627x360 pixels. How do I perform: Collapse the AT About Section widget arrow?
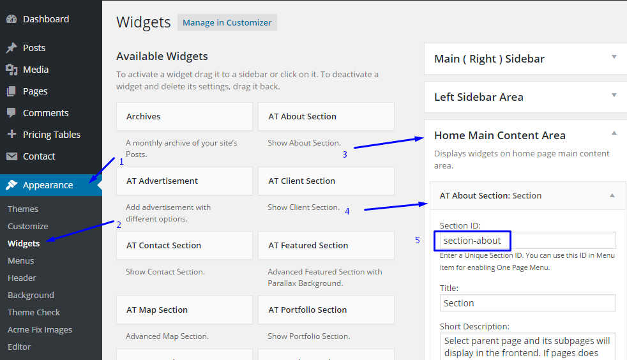(612, 195)
